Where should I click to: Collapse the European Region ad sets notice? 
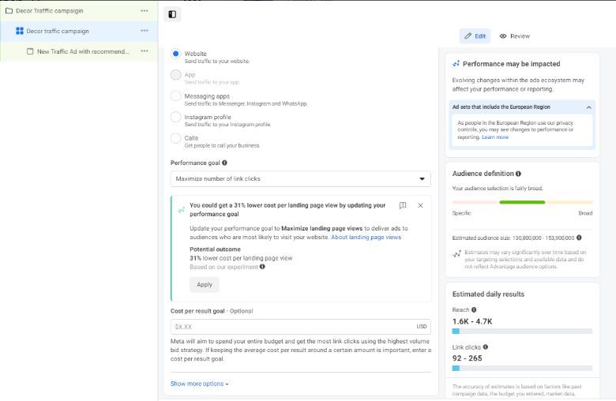[x=588, y=107]
